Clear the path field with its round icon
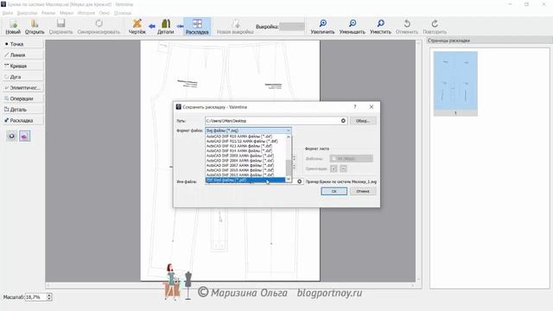 point(343,121)
